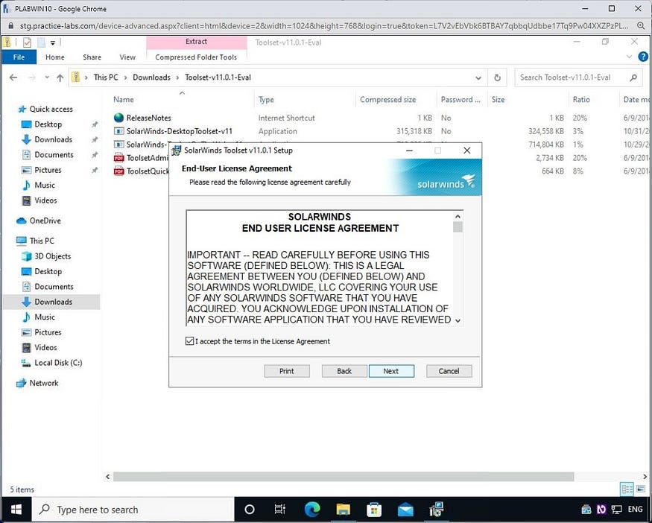Launch Microsoft Edge from taskbar

(312, 510)
